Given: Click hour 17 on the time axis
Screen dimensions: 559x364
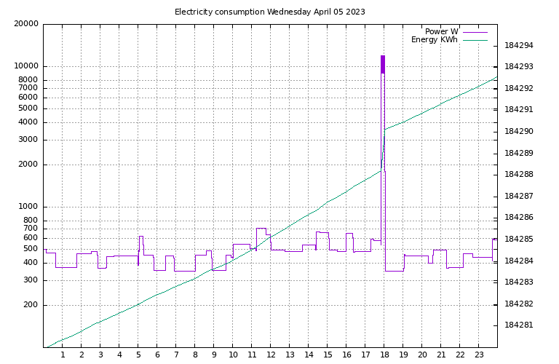Looking at the screenshot, I should click(x=365, y=355).
